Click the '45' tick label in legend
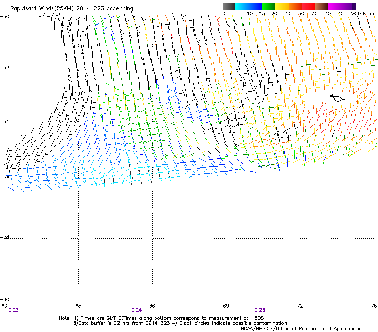Viewport: 378px width, 332px height. click(341, 14)
